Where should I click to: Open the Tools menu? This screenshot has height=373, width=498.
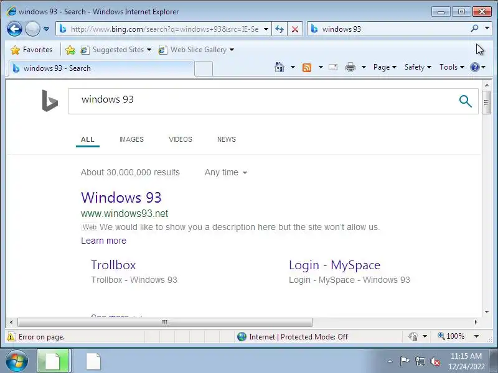452,67
